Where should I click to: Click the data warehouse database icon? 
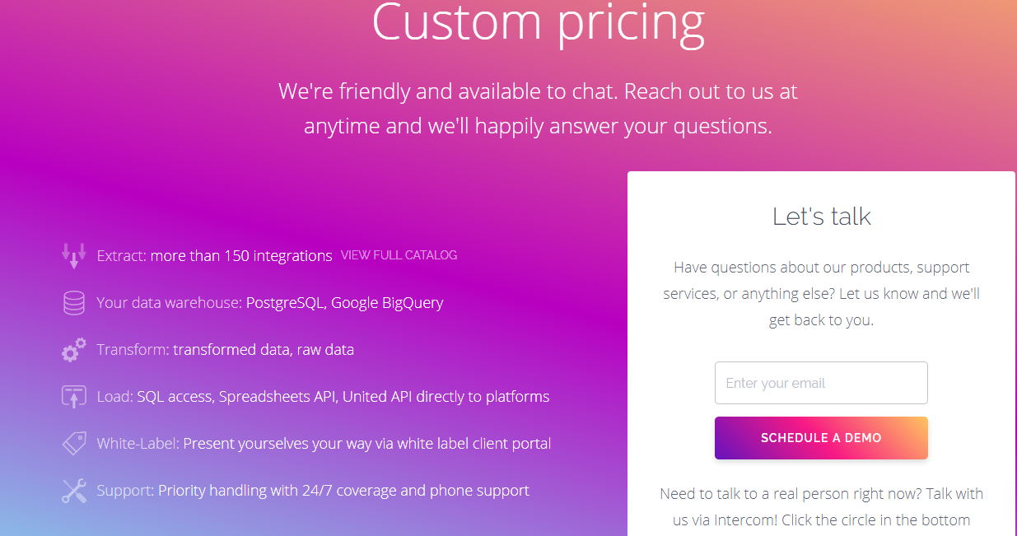point(74,303)
